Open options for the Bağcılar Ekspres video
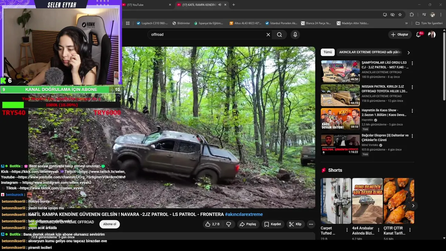 (412, 136)
